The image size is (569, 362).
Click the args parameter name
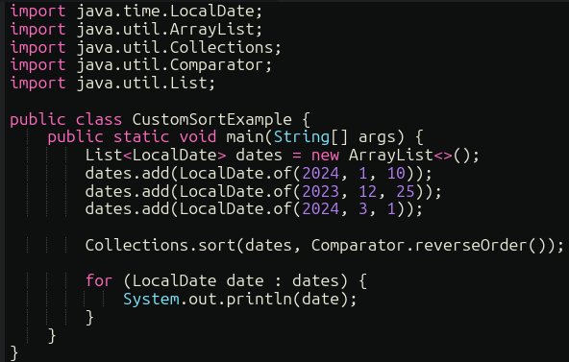click(x=377, y=137)
